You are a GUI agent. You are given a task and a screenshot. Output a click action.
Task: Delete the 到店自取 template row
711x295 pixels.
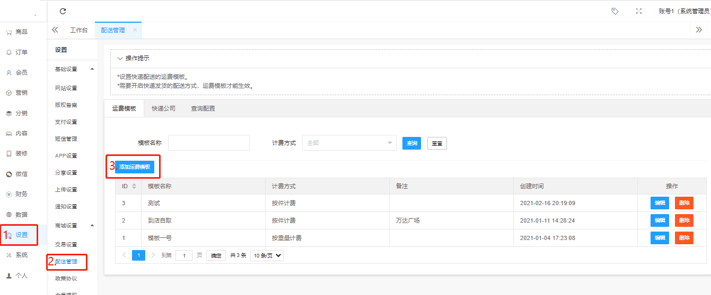click(x=684, y=220)
